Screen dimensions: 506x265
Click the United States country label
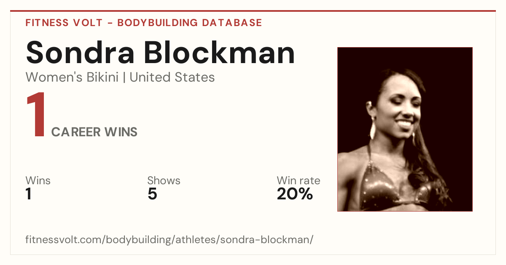click(x=172, y=77)
